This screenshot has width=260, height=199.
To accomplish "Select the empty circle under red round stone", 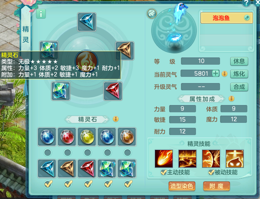I will 68,153.
